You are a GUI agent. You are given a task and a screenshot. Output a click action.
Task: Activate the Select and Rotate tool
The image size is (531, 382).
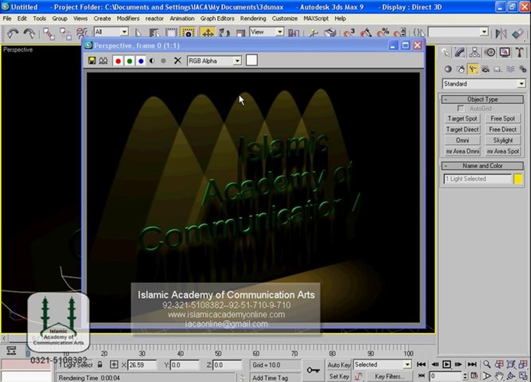(x=224, y=33)
